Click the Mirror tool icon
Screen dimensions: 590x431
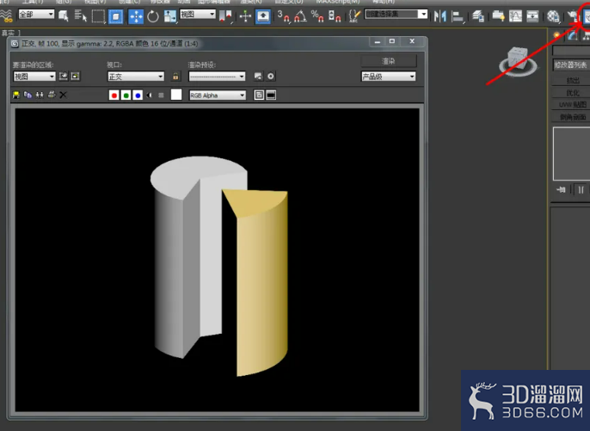439,16
